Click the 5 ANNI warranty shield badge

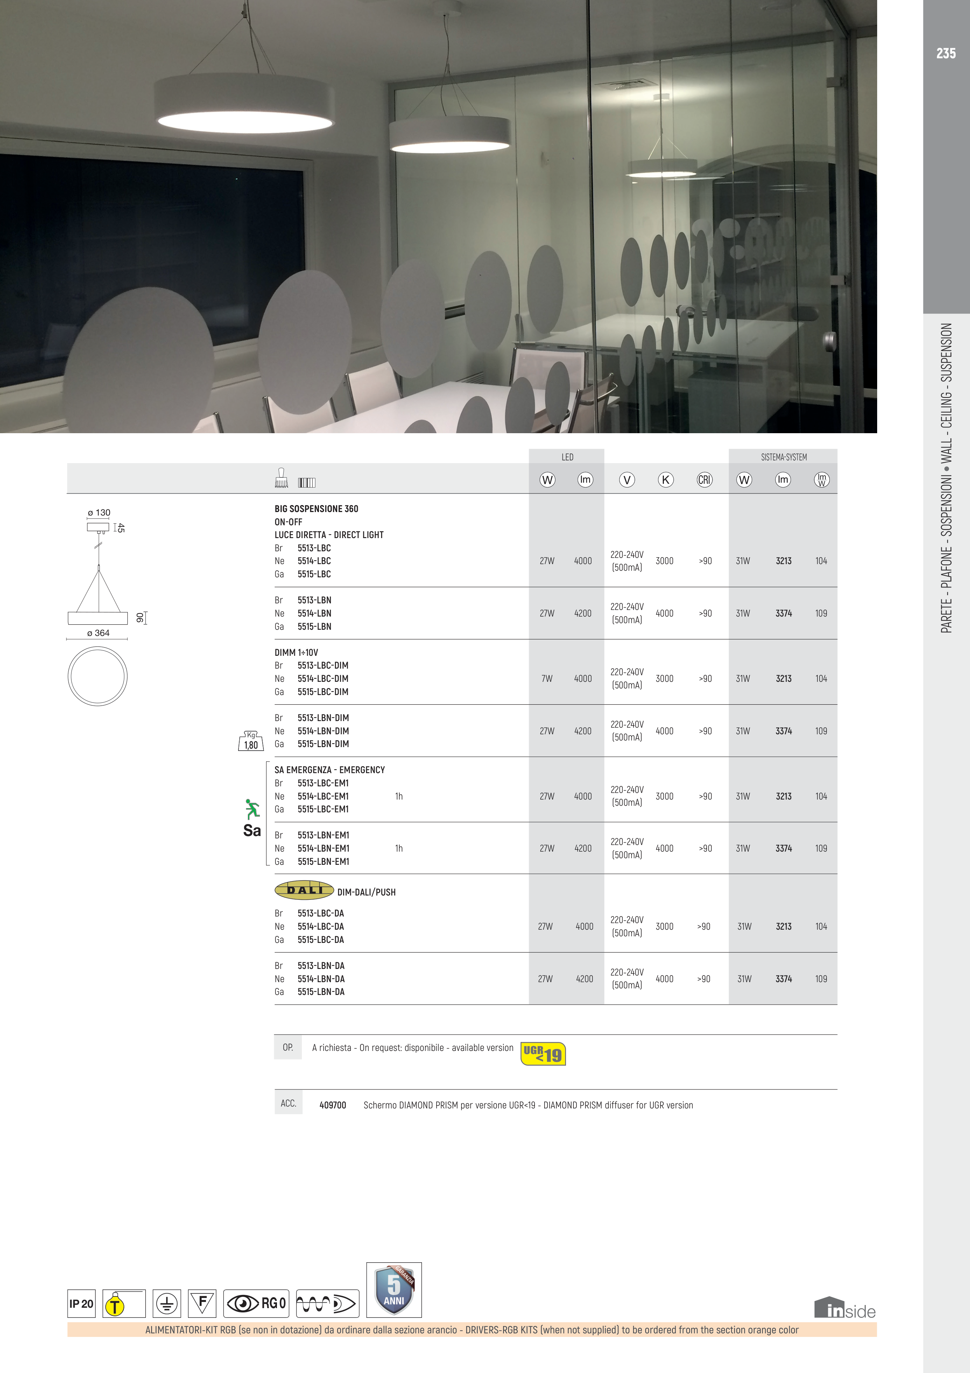pyautogui.click(x=394, y=1290)
